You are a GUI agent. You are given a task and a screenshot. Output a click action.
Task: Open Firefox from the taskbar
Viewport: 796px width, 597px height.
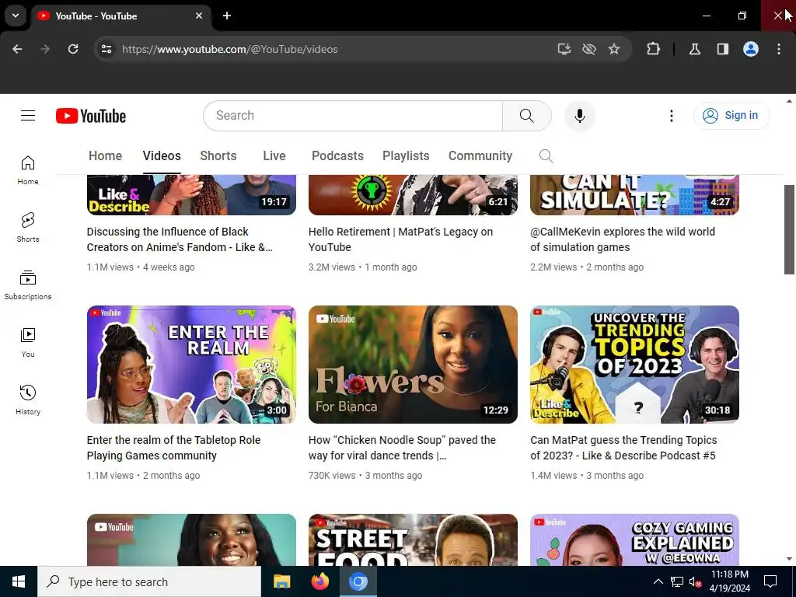click(319, 581)
